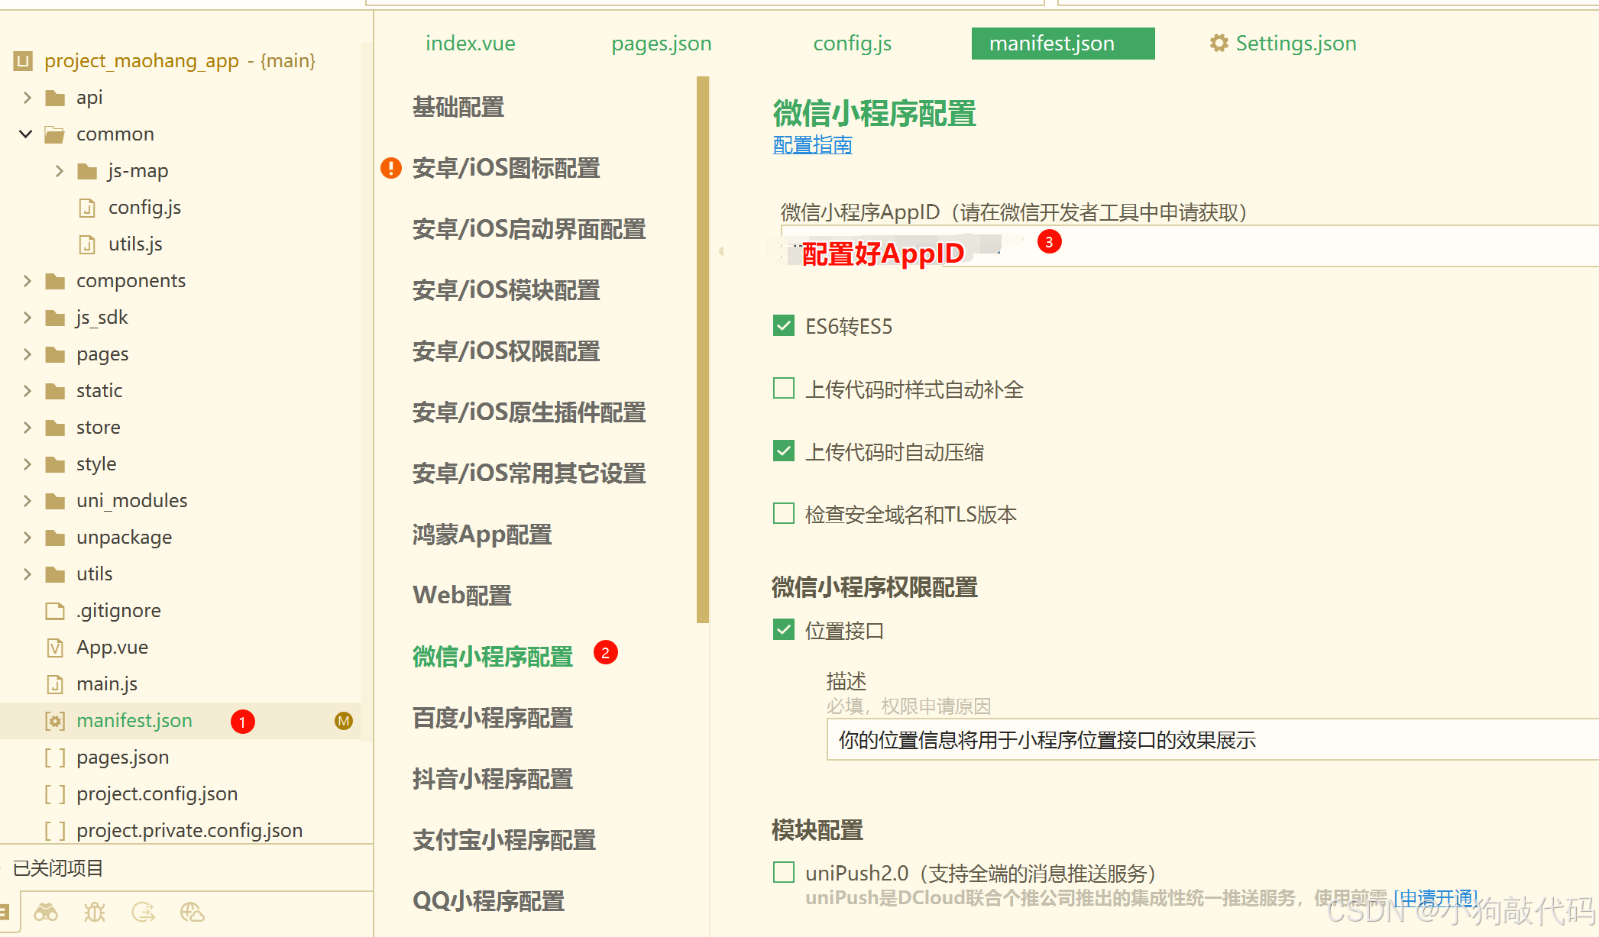Image resolution: width=1599 pixels, height=937 pixels.
Task: Click the static folder icon
Action: (55, 391)
